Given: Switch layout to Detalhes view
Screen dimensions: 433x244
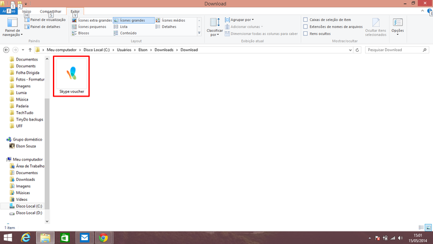Looking at the screenshot, I should pos(166,27).
